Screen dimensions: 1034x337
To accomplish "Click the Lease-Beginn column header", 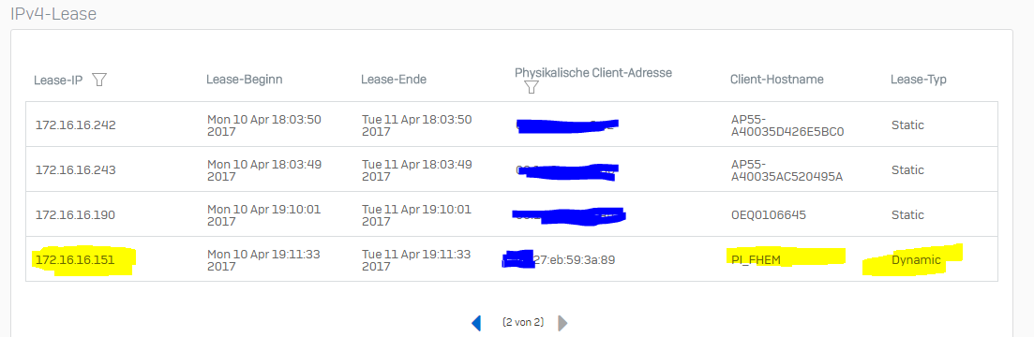I will tap(244, 80).
